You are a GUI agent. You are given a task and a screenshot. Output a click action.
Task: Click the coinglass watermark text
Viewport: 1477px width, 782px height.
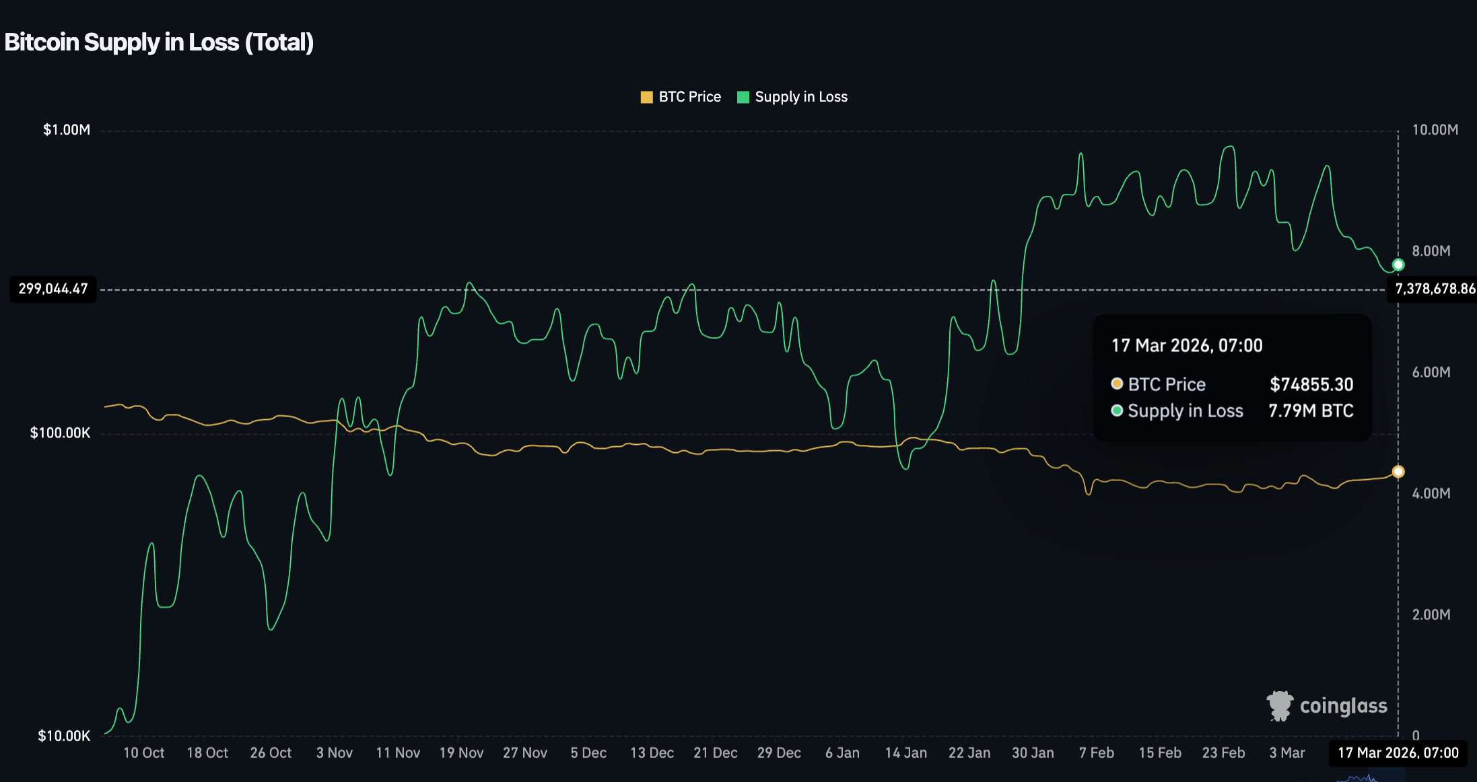point(1343,705)
